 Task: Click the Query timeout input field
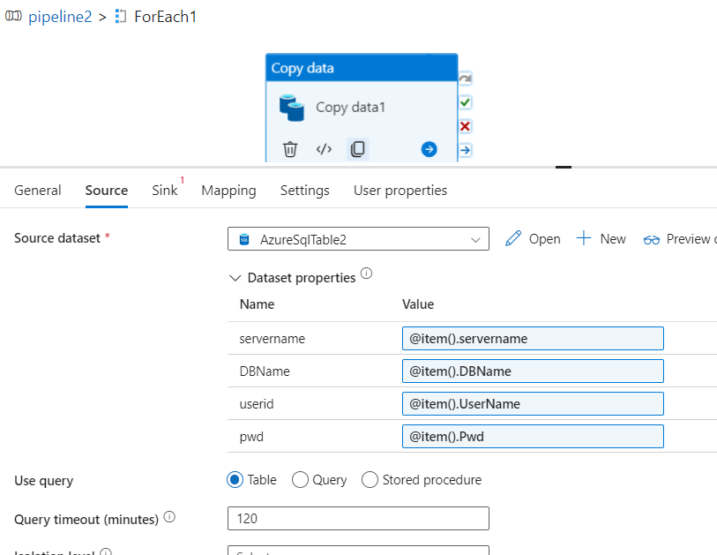coord(358,519)
